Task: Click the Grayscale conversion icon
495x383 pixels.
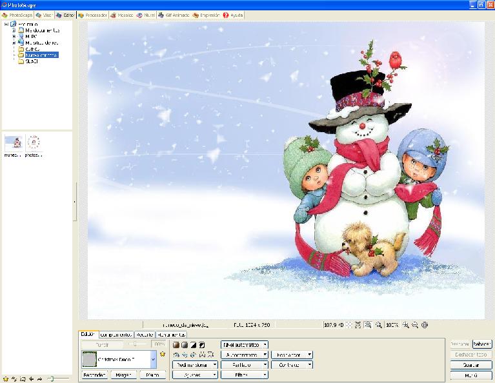Action: coord(185,345)
